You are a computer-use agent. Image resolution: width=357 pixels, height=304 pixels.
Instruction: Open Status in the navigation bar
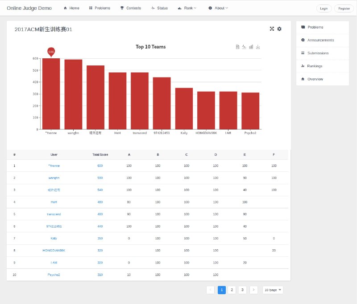pos(159,8)
